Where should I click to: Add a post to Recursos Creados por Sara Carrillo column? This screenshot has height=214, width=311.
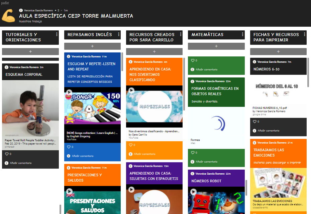click(154, 51)
